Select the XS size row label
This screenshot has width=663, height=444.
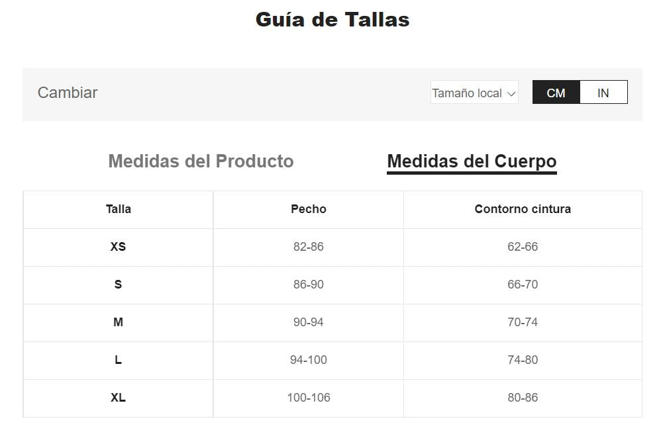[118, 247]
